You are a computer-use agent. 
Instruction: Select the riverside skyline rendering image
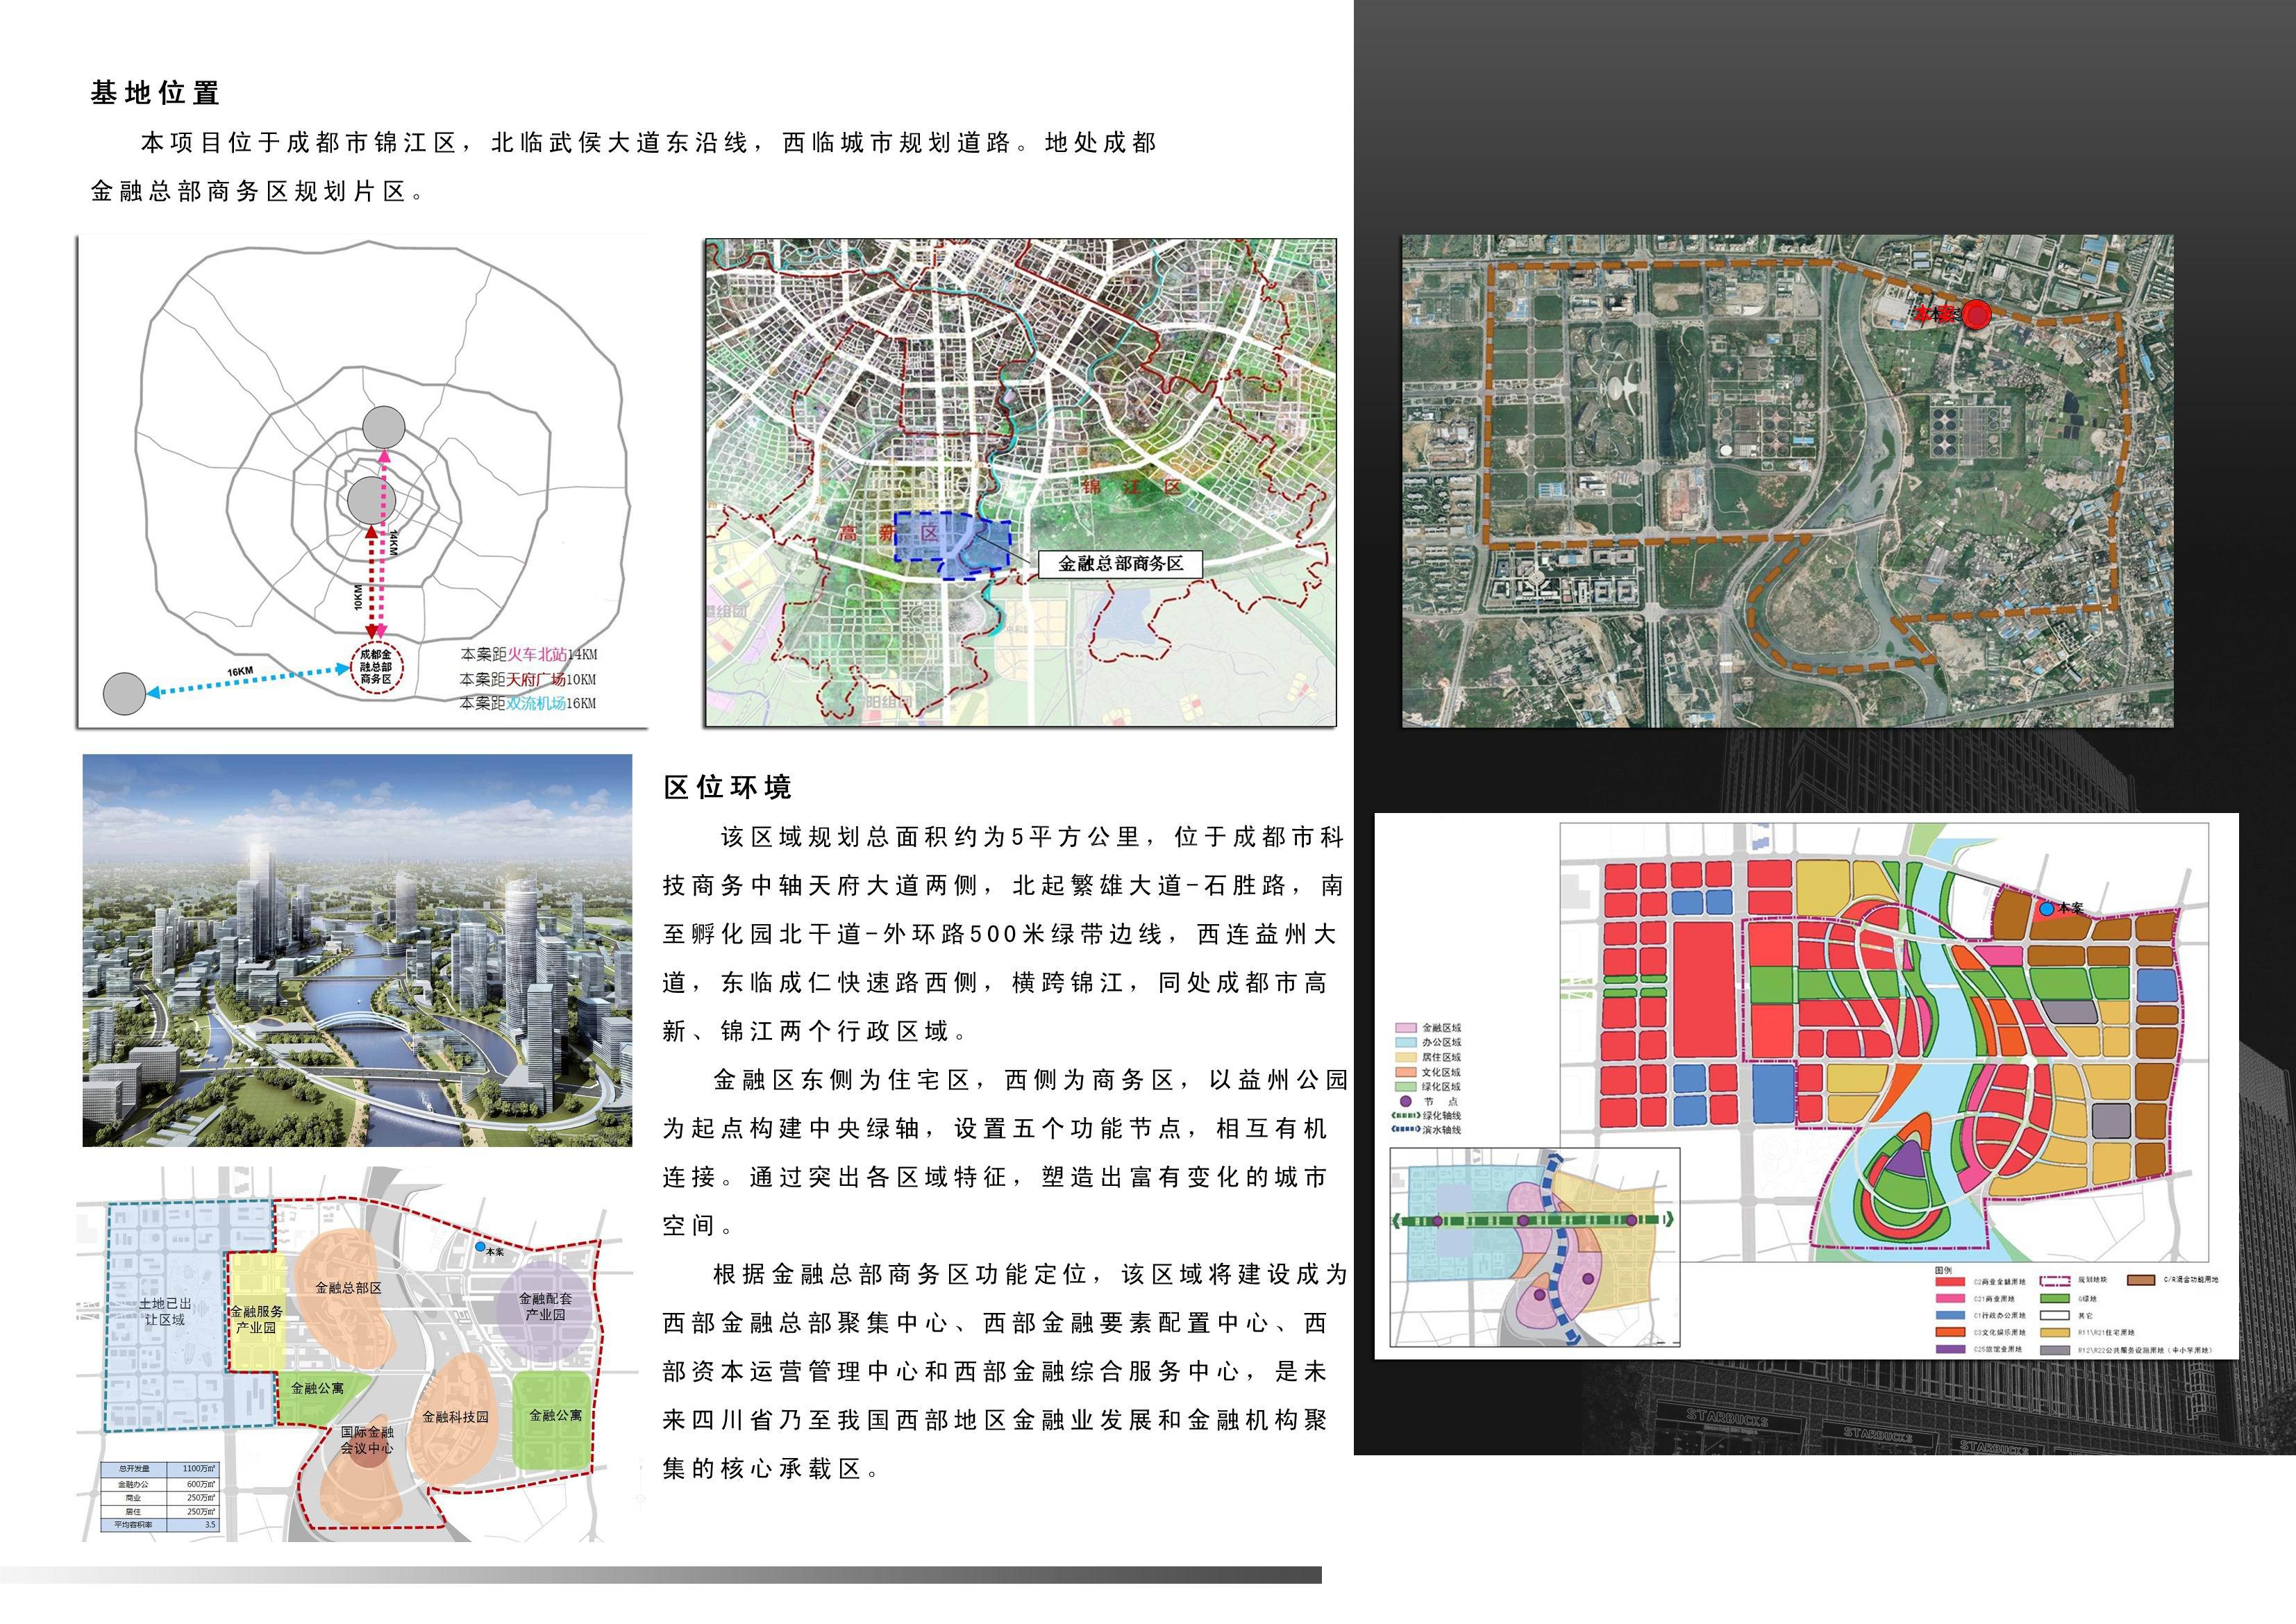[357, 950]
